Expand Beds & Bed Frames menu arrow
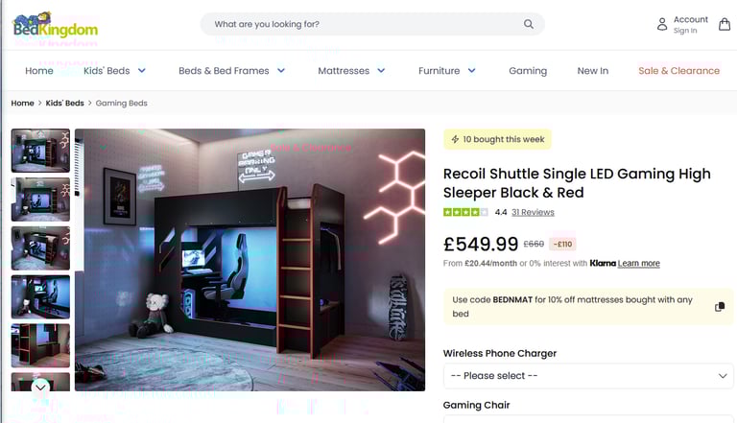Image resolution: width=737 pixels, height=423 pixels. pos(281,71)
